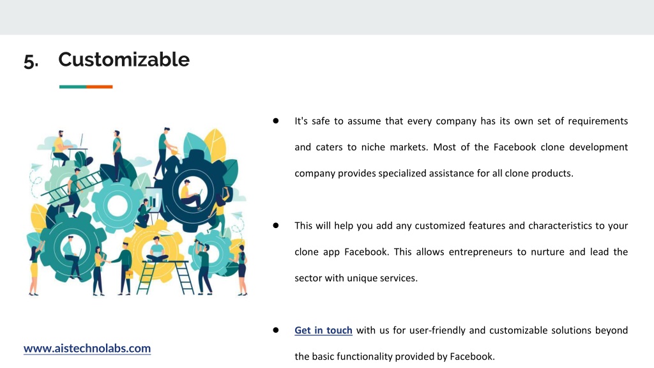Click the large dark navy gear
The width and height of the screenshot is (654, 368).
(x=191, y=192)
